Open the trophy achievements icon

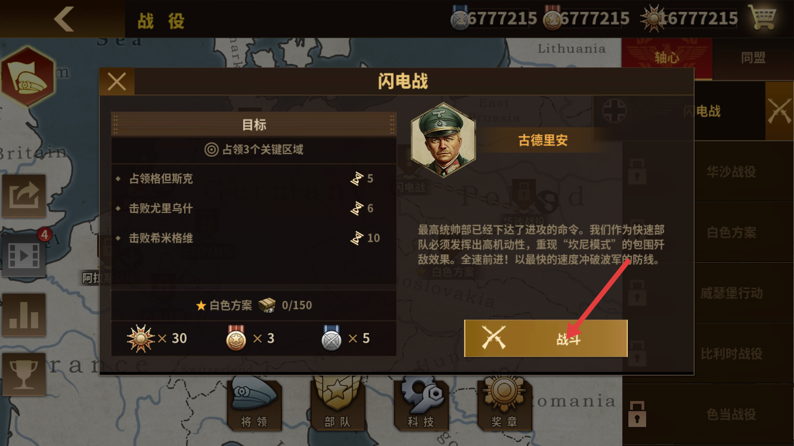pyautogui.click(x=24, y=374)
